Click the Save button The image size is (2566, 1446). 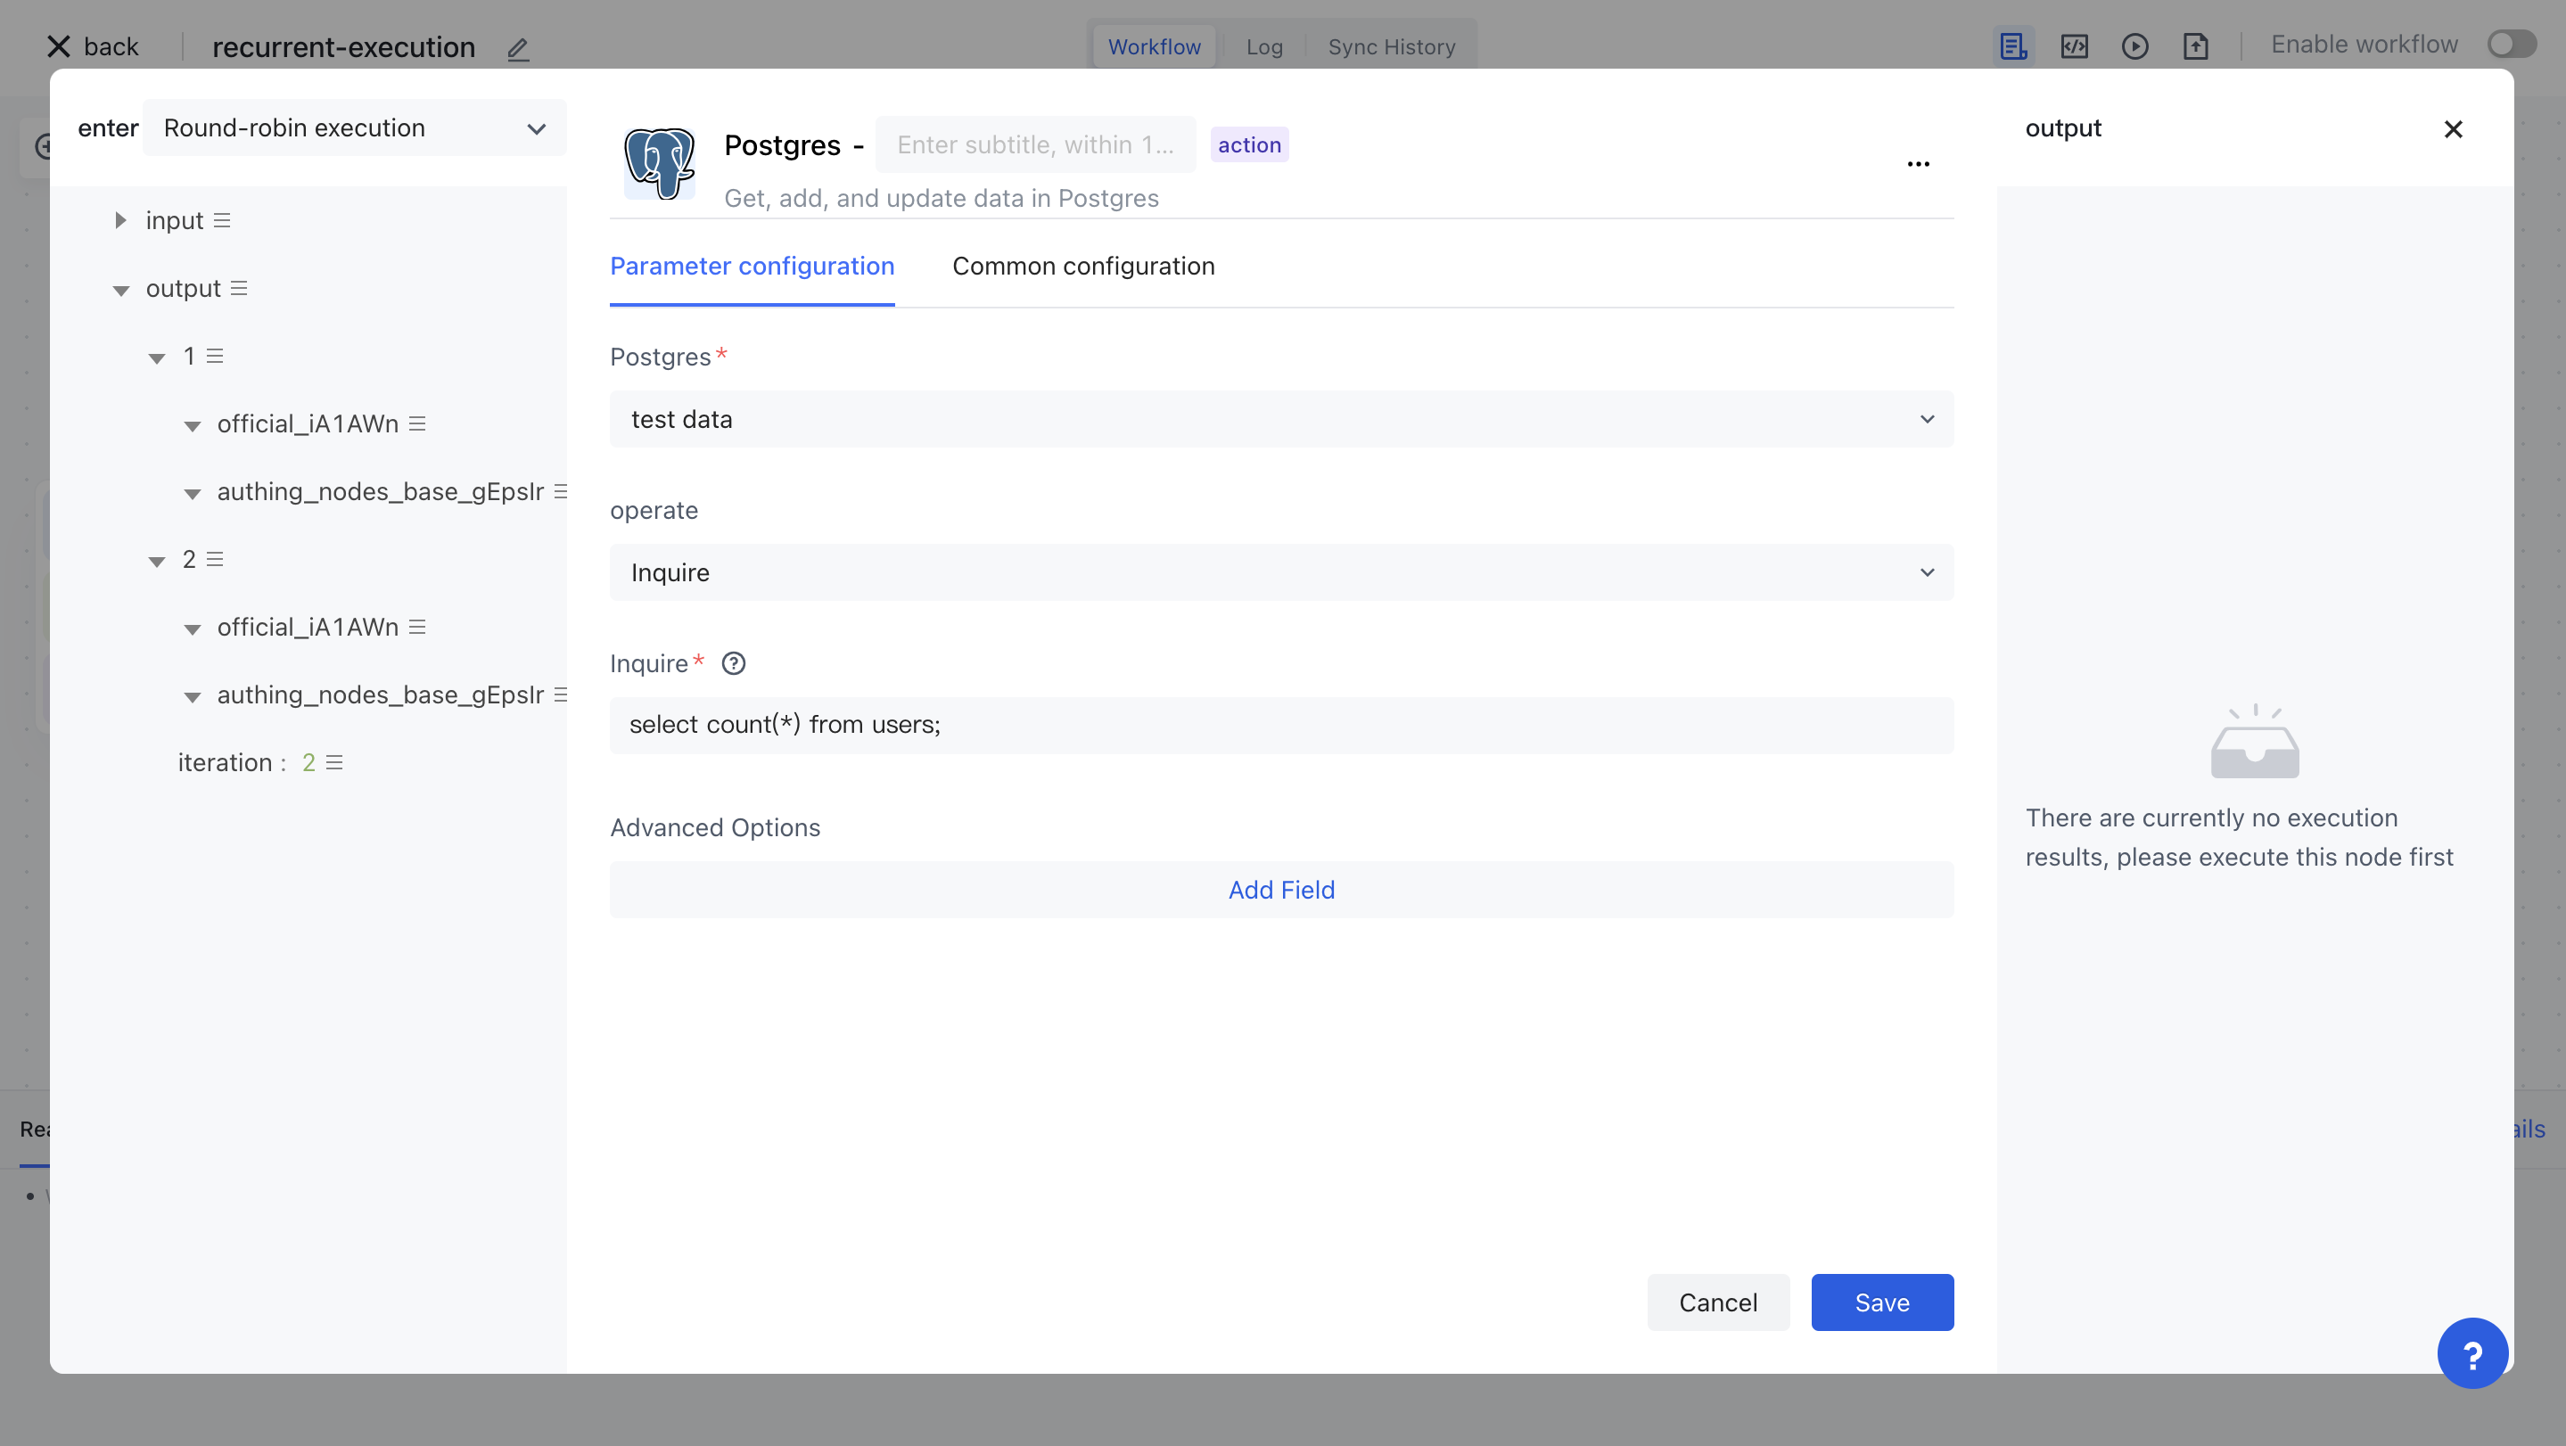click(x=1880, y=1302)
